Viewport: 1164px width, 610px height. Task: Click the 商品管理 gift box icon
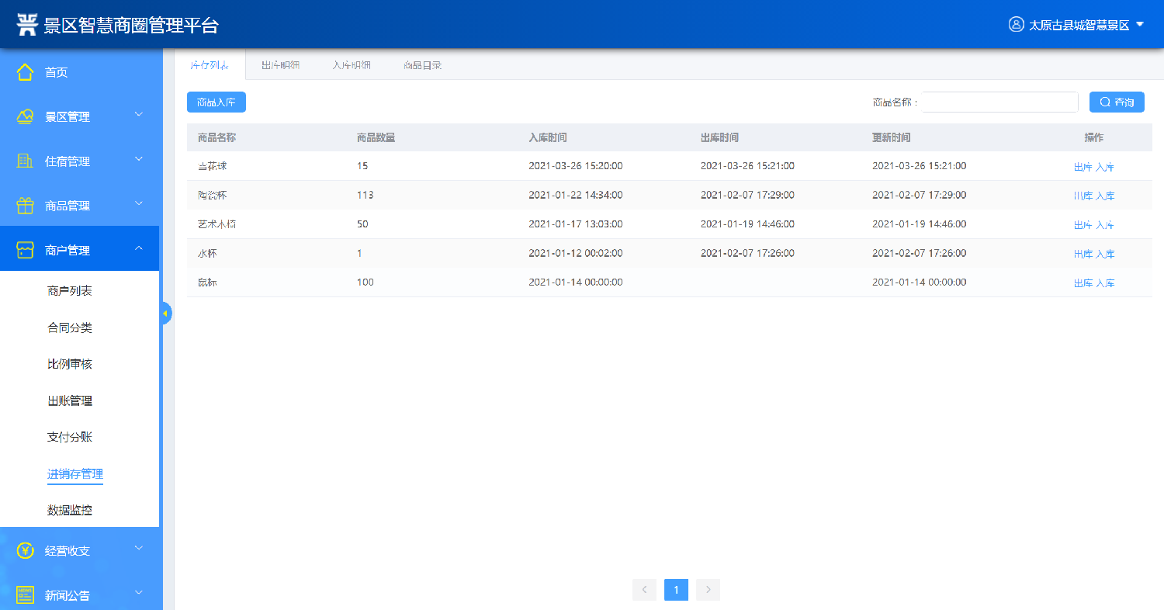(x=26, y=206)
